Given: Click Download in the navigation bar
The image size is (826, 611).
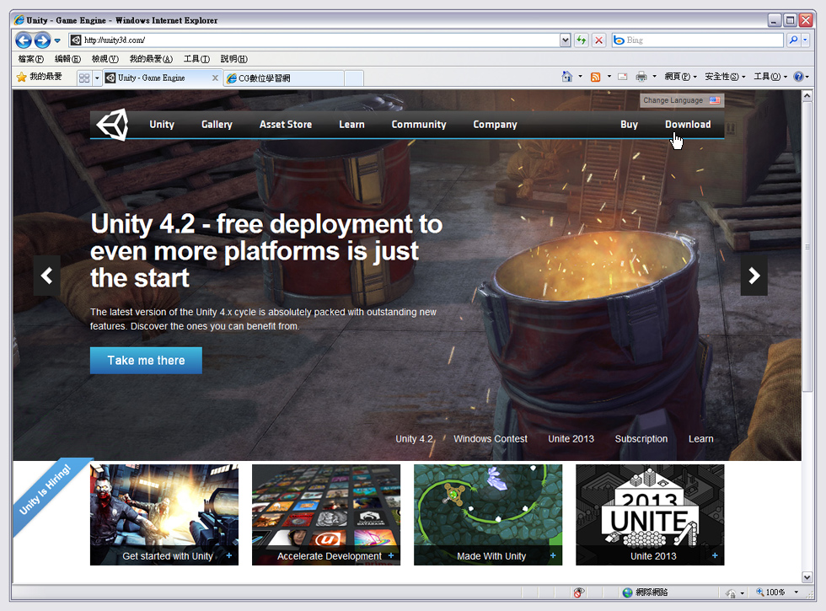Looking at the screenshot, I should 688,125.
